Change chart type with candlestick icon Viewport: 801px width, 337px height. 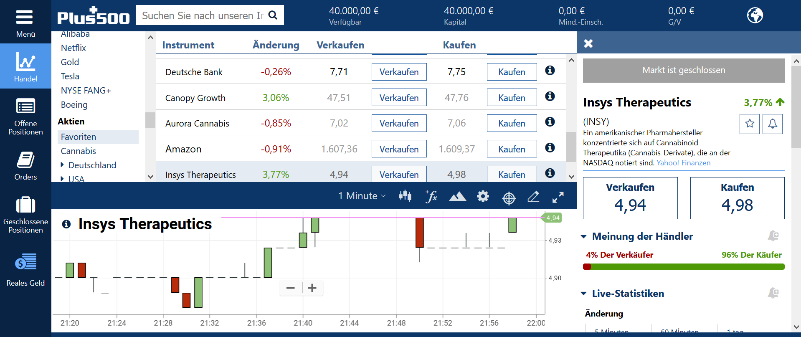point(405,196)
